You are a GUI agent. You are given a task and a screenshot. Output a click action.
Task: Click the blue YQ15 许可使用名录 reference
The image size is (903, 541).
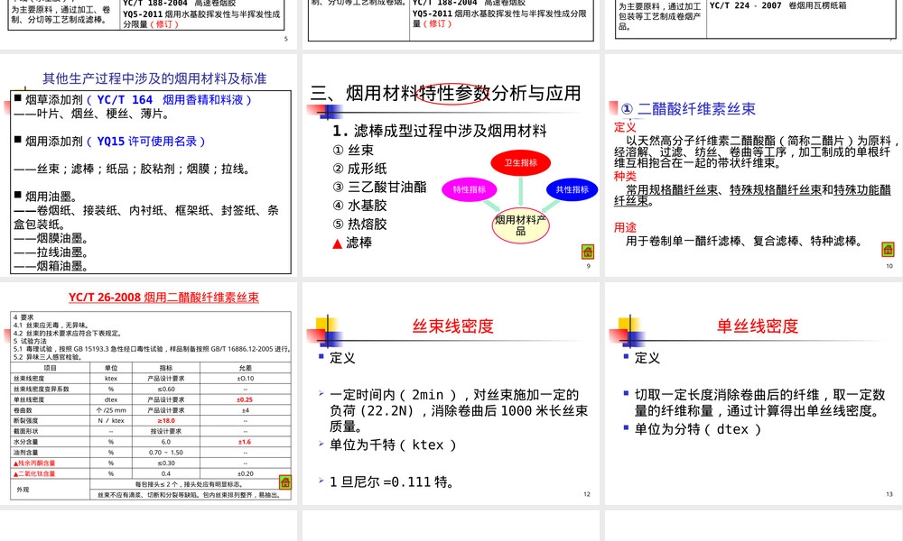[x=145, y=141]
